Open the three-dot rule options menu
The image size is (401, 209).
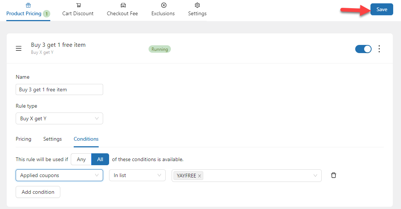click(x=379, y=49)
